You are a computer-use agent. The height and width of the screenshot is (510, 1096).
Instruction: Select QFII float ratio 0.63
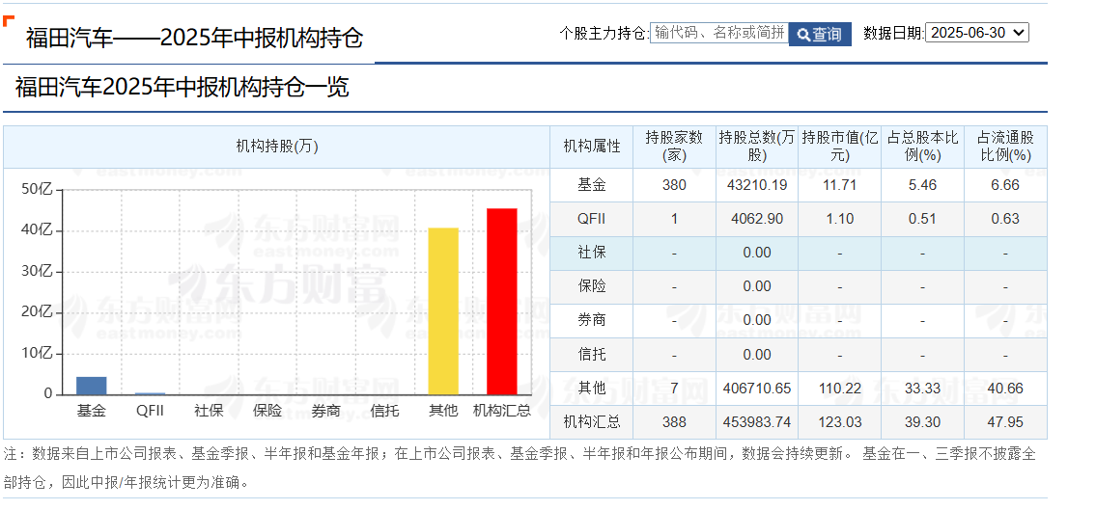[1005, 219]
